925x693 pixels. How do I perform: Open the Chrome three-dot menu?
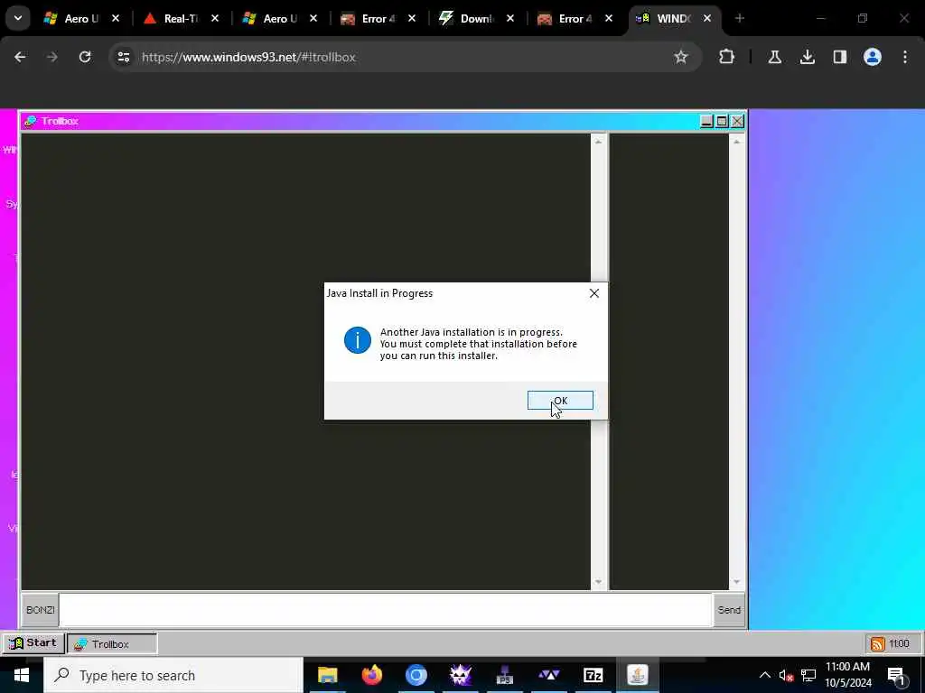tap(905, 57)
